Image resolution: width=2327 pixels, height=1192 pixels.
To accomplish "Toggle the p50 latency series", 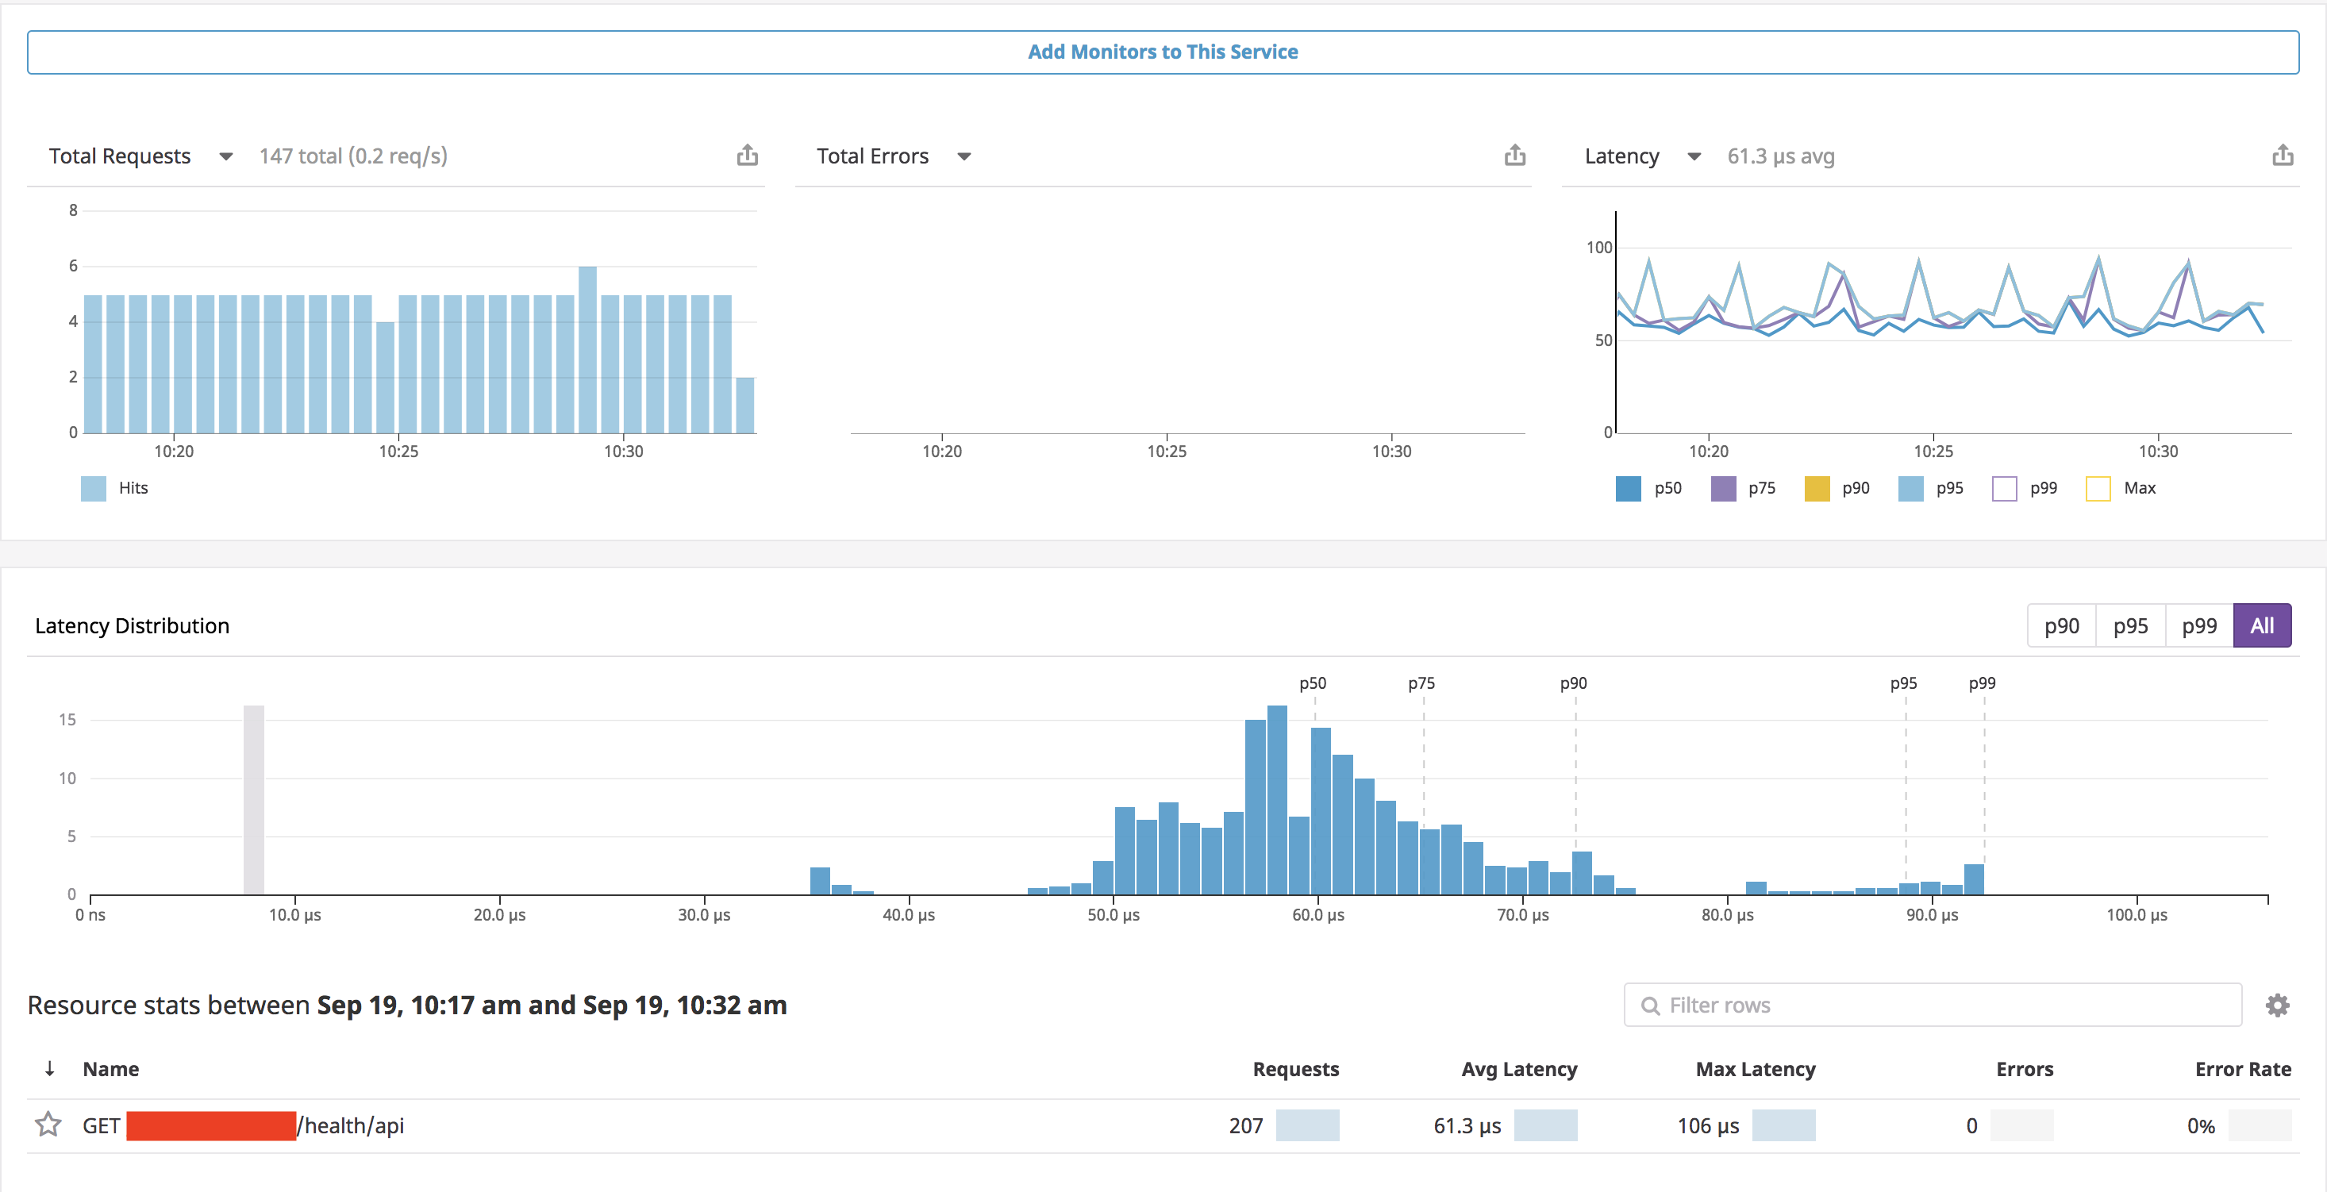I will (1628, 489).
